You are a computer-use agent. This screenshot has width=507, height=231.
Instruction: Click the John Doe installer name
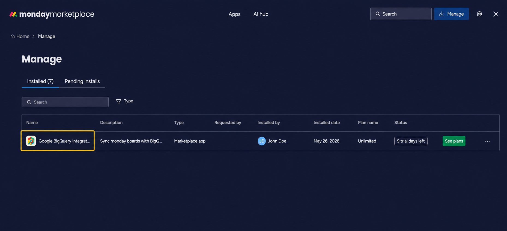coord(277,141)
